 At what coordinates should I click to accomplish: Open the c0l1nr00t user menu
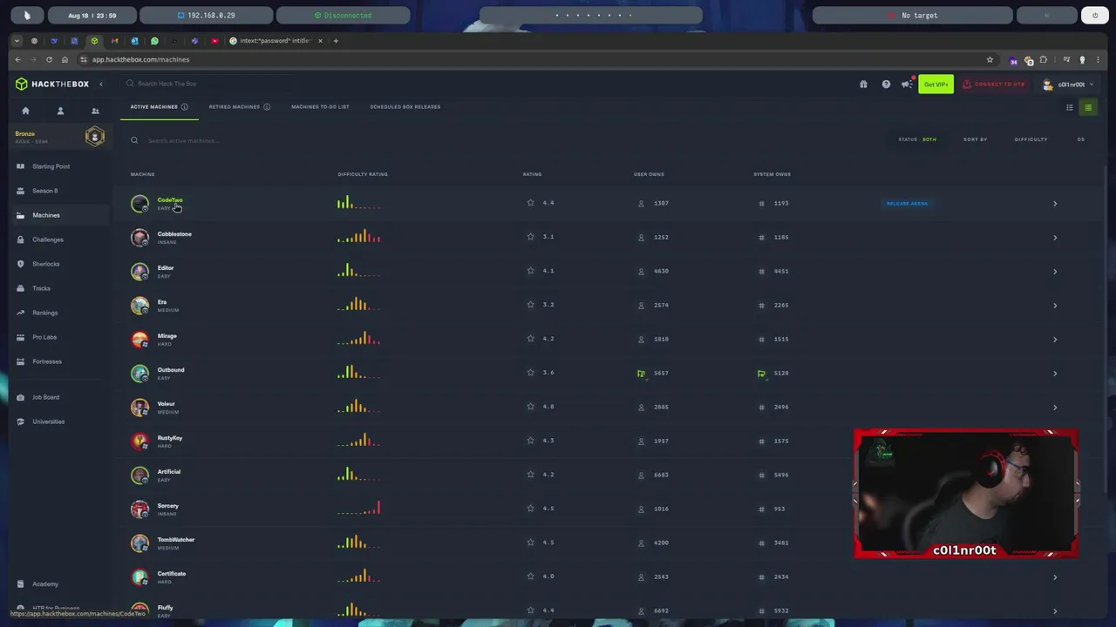1069,84
